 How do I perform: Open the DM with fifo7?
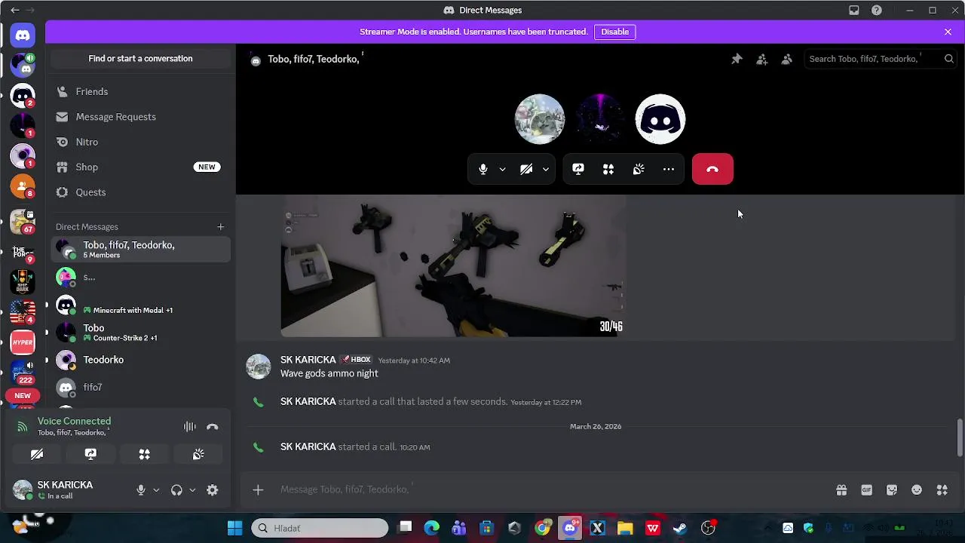point(140,387)
